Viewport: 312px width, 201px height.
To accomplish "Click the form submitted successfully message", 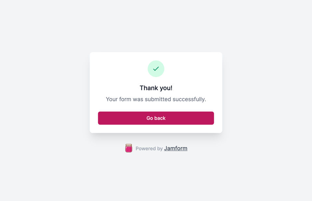I will [x=156, y=99].
